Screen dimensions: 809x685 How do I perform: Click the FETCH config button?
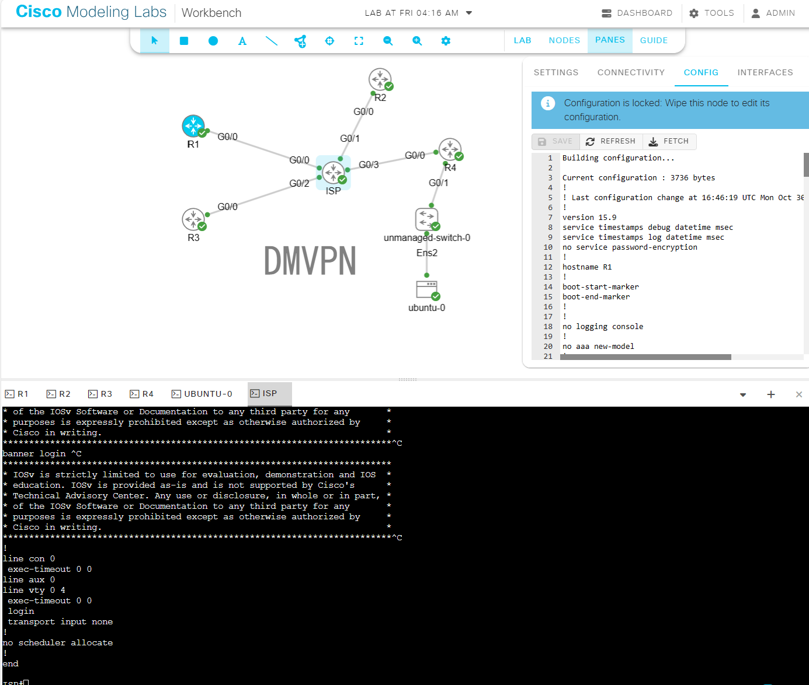[669, 141]
